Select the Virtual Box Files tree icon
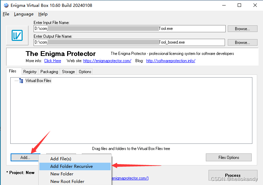 [x=21, y=81]
